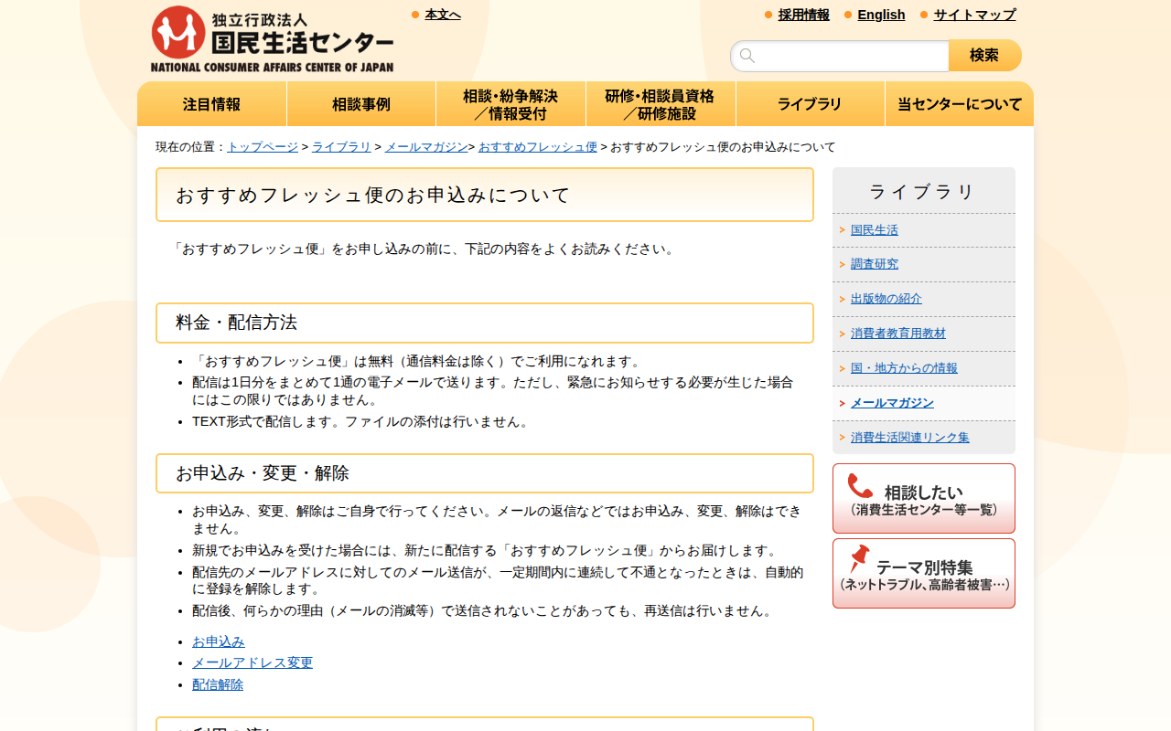Open 消費者教育用教材 in the sidebar
Screen dimensions: 1171x731
[898, 334]
